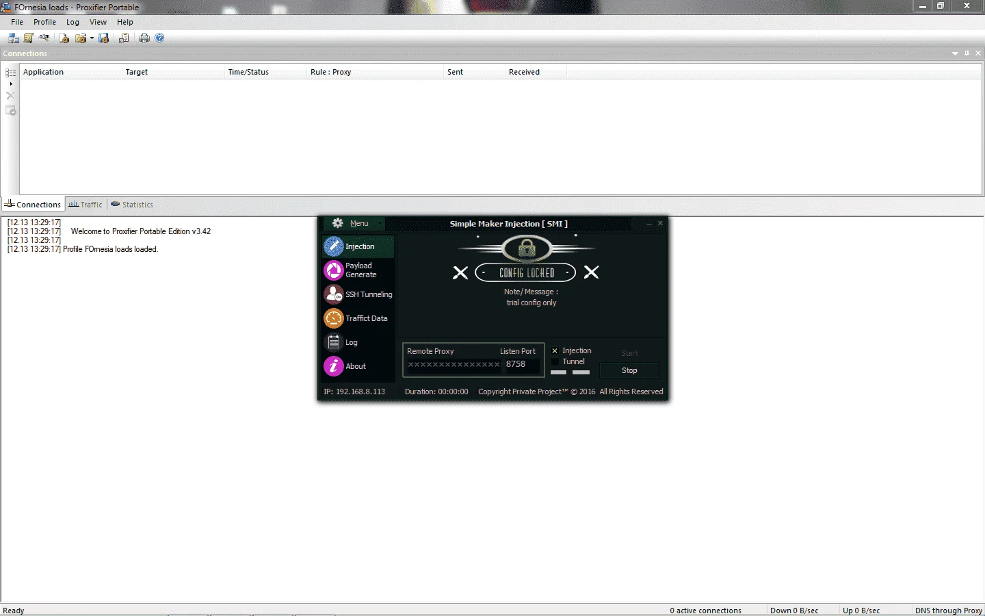Viewport: 985px width, 616px height.
Task: Click the greyed Start button in SMI
Action: coord(629,353)
